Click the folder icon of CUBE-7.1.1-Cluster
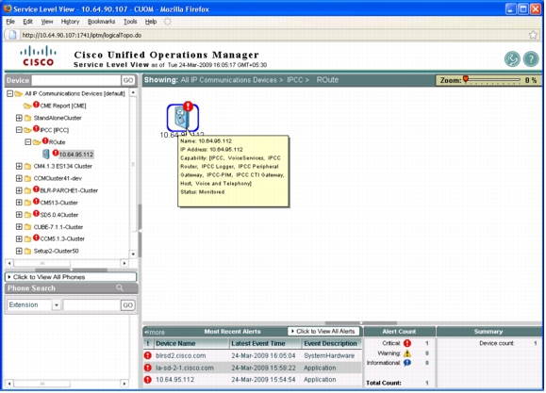Image resolution: width=546 pixels, height=393 pixels. point(28,227)
